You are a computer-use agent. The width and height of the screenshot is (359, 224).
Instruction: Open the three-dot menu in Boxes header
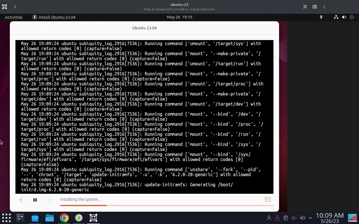(324, 7)
